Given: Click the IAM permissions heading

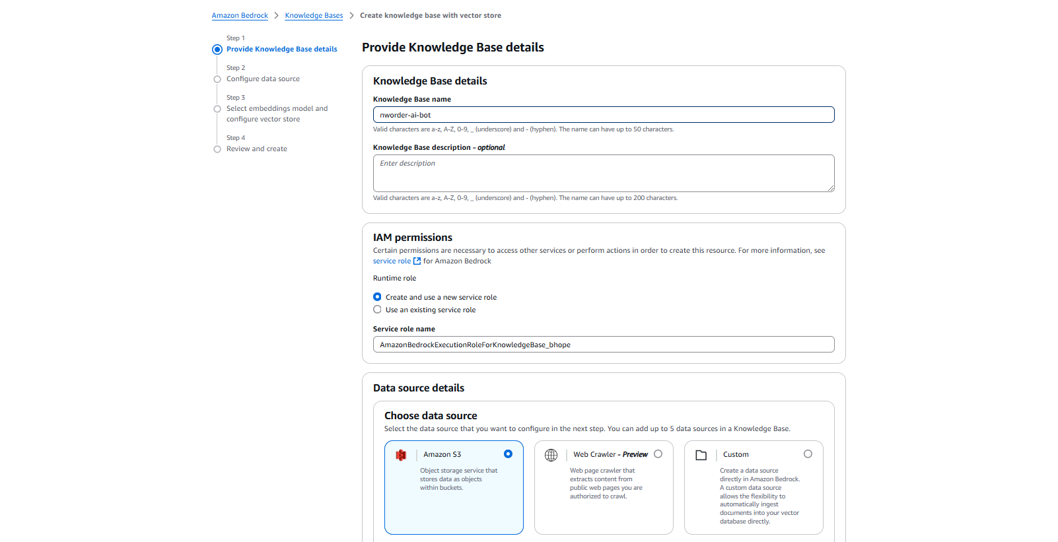Looking at the screenshot, I should coord(413,238).
